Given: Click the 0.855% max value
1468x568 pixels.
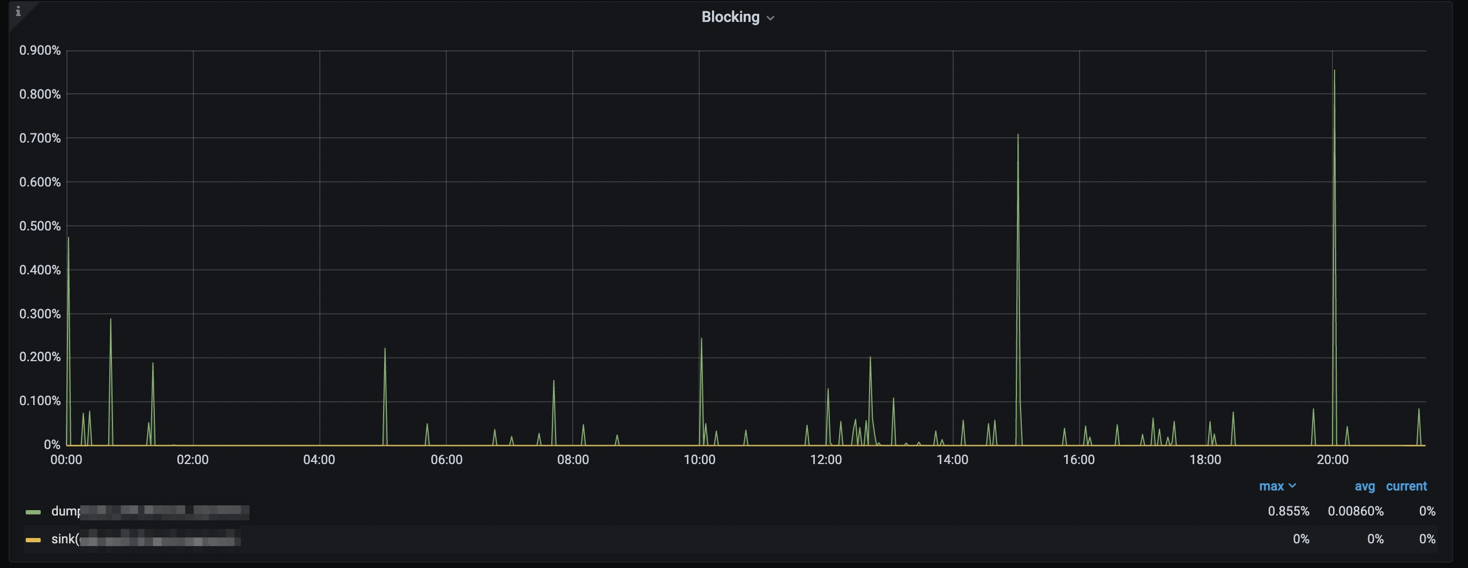Looking at the screenshot, I should (x=1289, y=511).
